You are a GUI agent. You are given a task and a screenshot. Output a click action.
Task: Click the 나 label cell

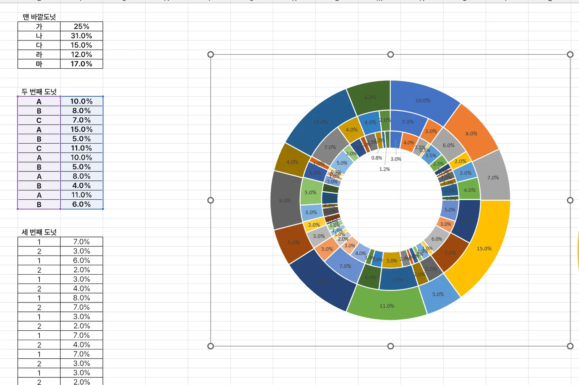pyautogui.click(x=39, y=36)
